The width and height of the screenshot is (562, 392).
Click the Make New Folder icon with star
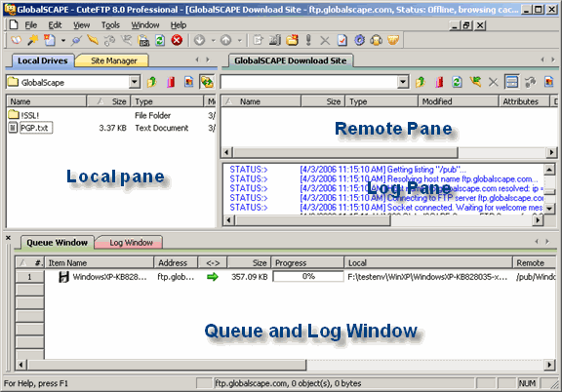coord(292,40)
